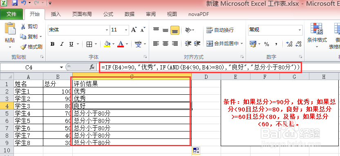Open number format 常规 dropdown
The width and height of the screenshot is (340, 156).
300,30
